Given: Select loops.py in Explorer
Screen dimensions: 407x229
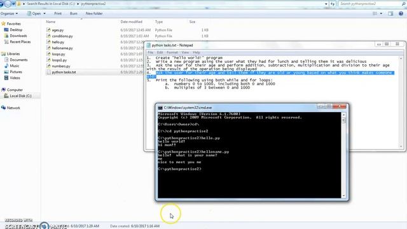Looking at the screenshot, I should (59, 54).
